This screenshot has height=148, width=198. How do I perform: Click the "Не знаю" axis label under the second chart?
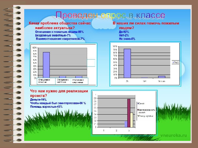pos(161,81)
